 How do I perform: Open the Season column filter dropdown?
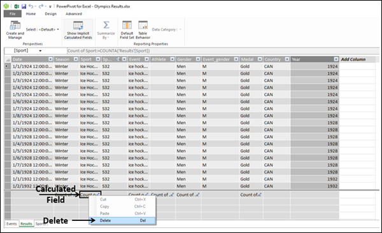tap(76, 59)
